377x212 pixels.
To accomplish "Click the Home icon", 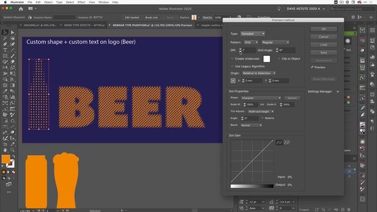I will (x=21, y=9).
